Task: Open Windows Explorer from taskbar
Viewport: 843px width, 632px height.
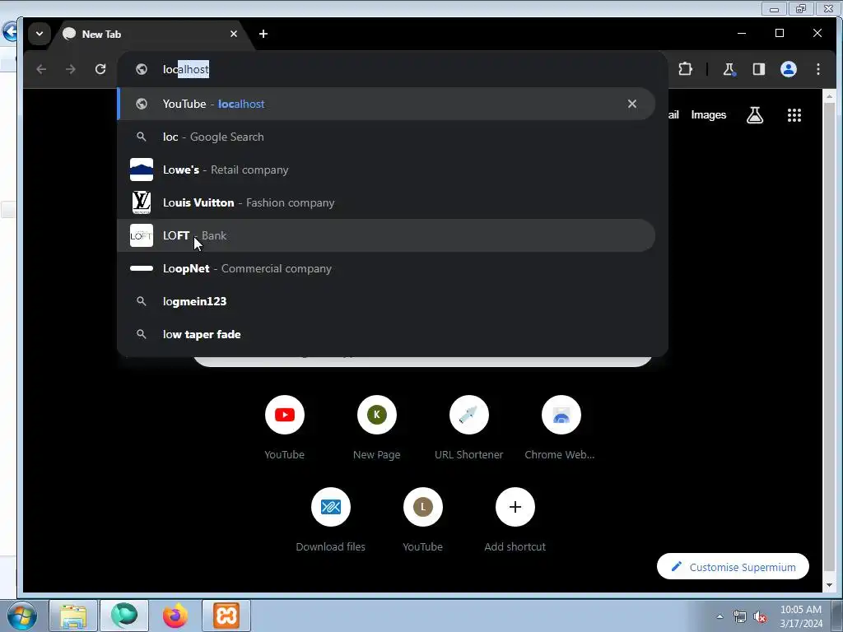Action: (73, 616)
